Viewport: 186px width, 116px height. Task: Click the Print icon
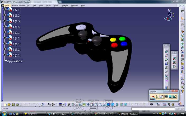(x=17, y=104)
